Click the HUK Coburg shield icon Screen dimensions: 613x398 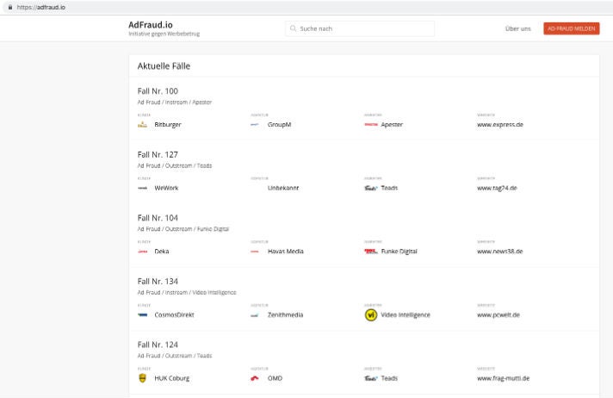coord(142,378)
